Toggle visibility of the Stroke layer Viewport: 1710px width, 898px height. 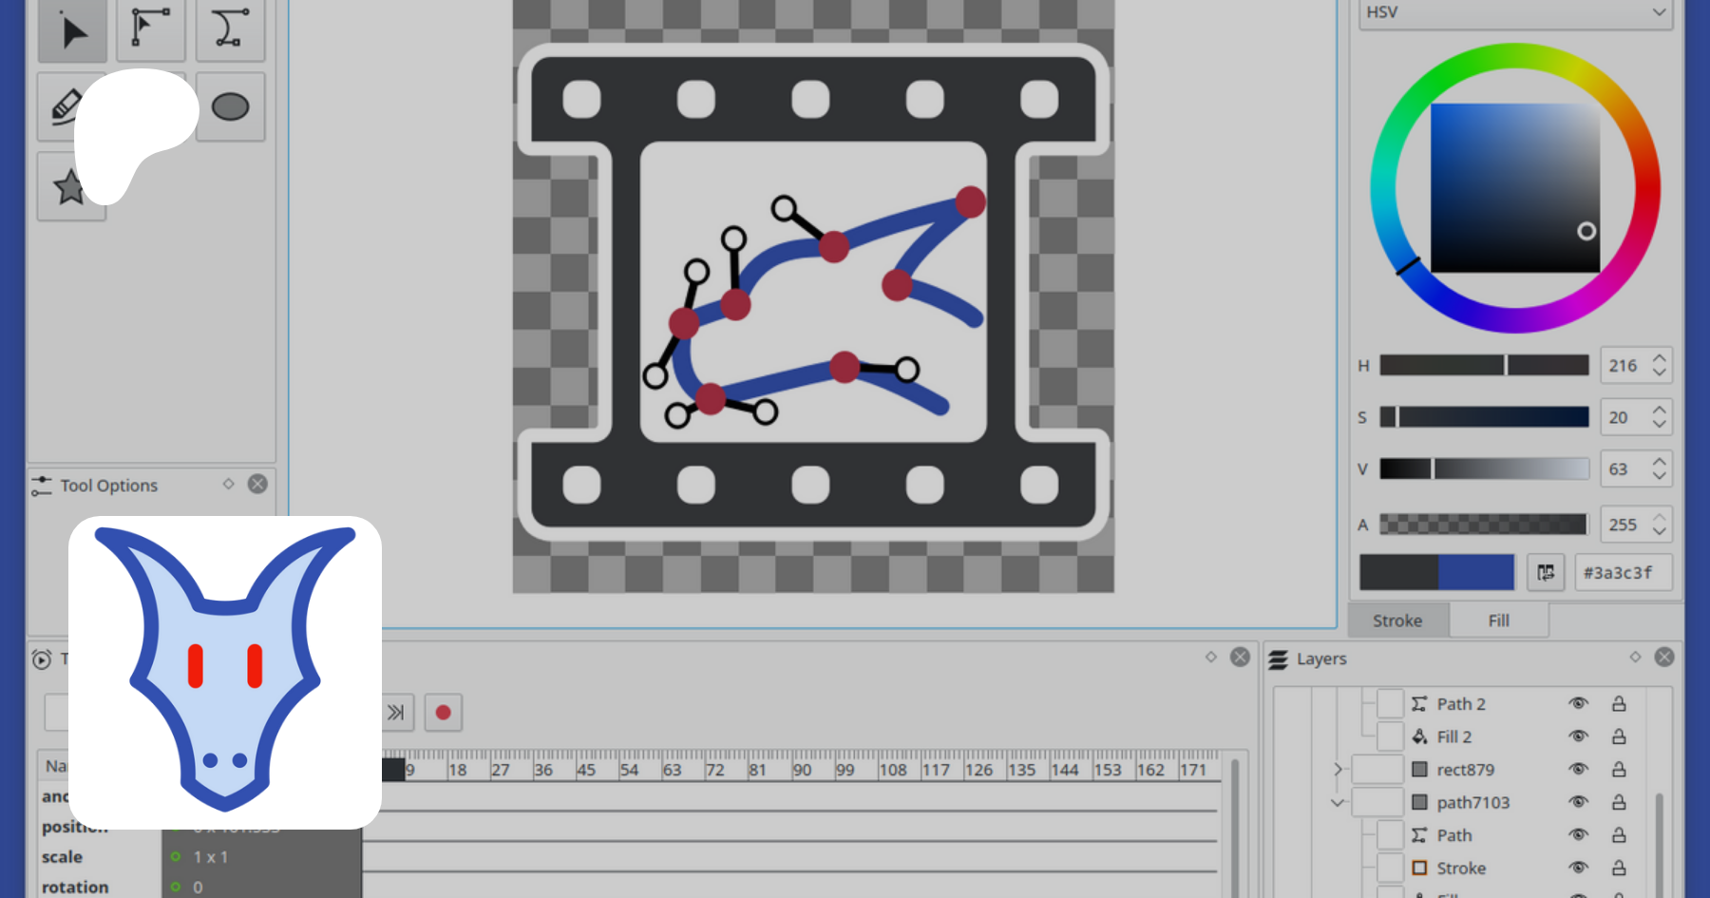pos(1578,868)
